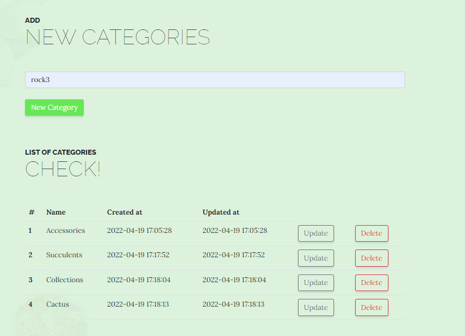Image resolution: width=465 pixels, height=336 pixels.
Task: Delete the Collections category
Action: point(371,282)
